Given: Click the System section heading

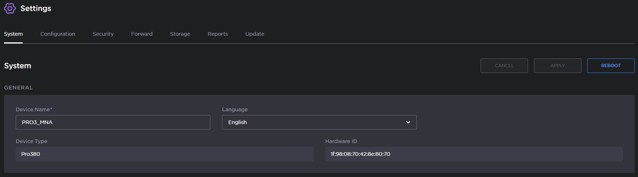Looking at the screenshot, I should click(x=18, y=66).
